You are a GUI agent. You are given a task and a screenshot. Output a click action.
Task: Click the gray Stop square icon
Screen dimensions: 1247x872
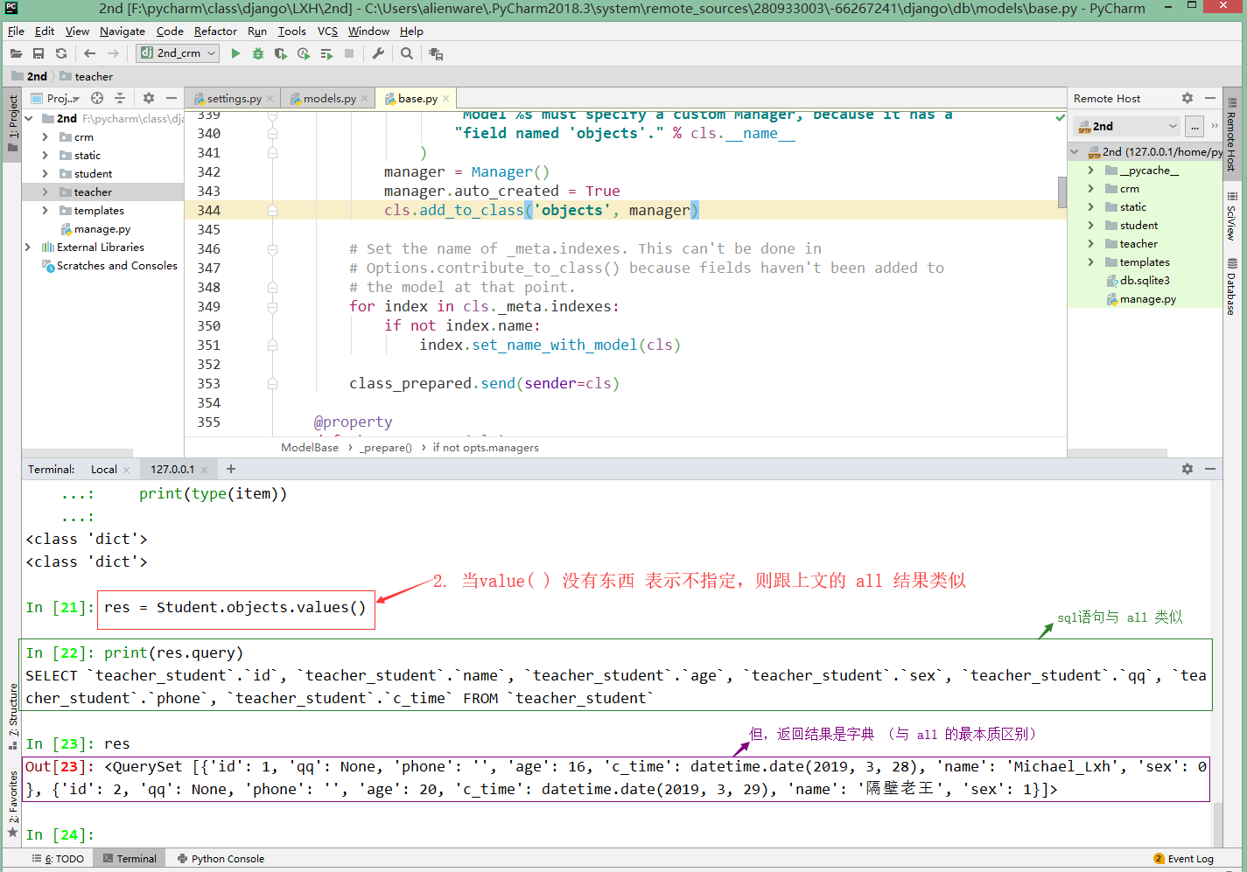349,54
